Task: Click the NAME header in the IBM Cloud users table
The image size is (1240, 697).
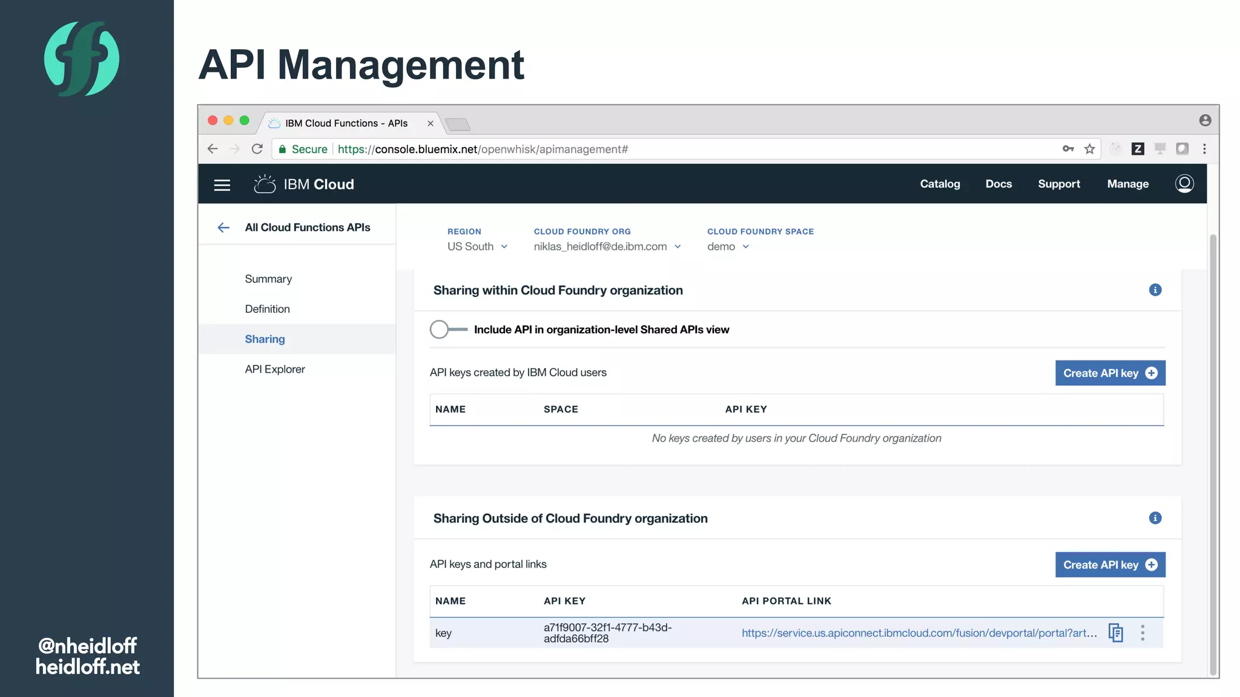Action: (450, 410)
